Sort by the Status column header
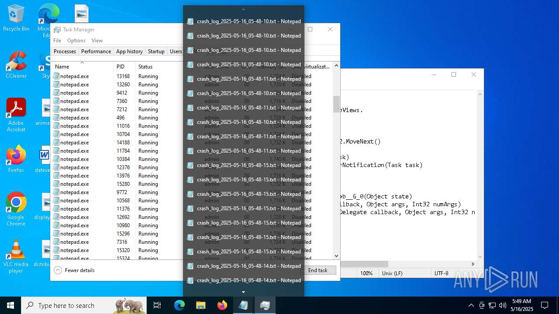 [x=159, y=66]
